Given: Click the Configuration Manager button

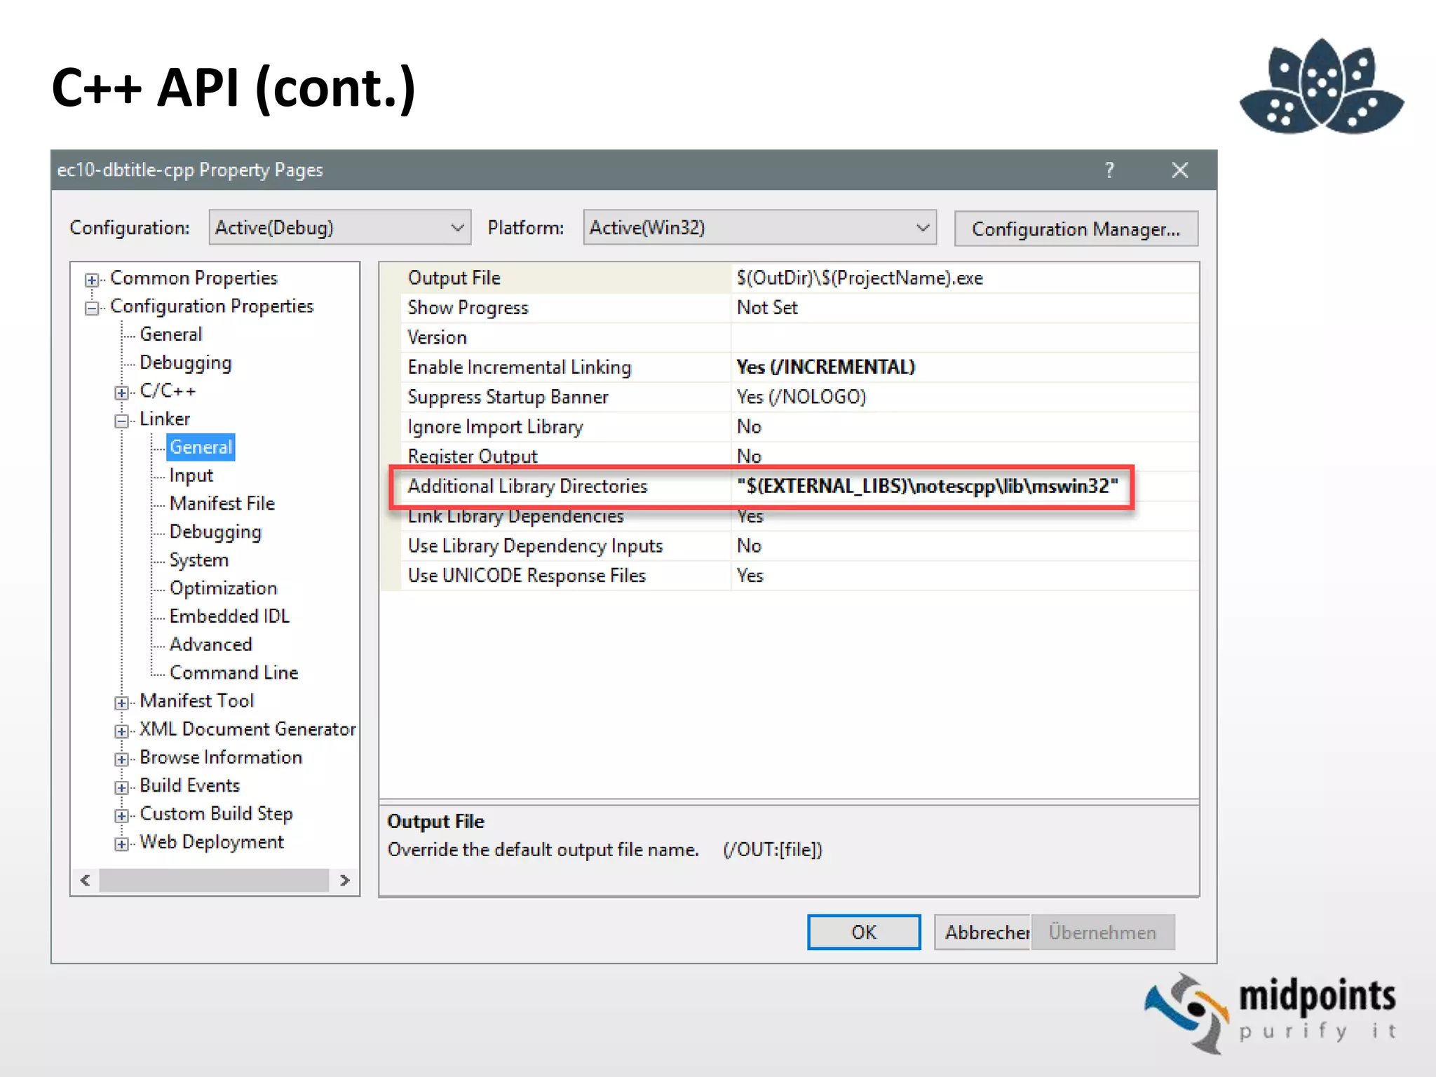Looking at the screenshot, I should coord(1076,229).
